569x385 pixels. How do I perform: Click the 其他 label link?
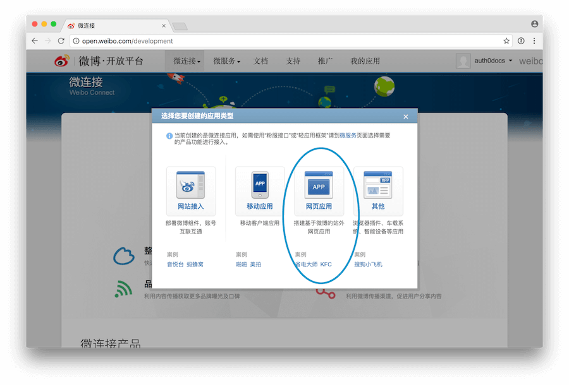378,206
